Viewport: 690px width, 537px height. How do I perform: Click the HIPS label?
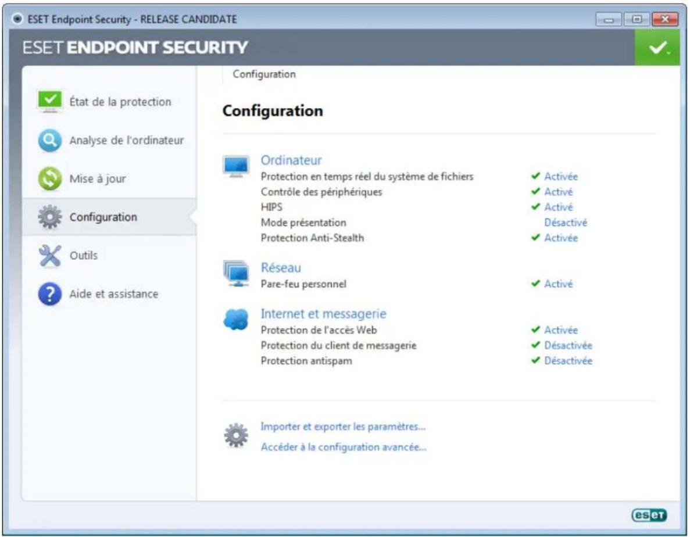click(x=271, y=207)
